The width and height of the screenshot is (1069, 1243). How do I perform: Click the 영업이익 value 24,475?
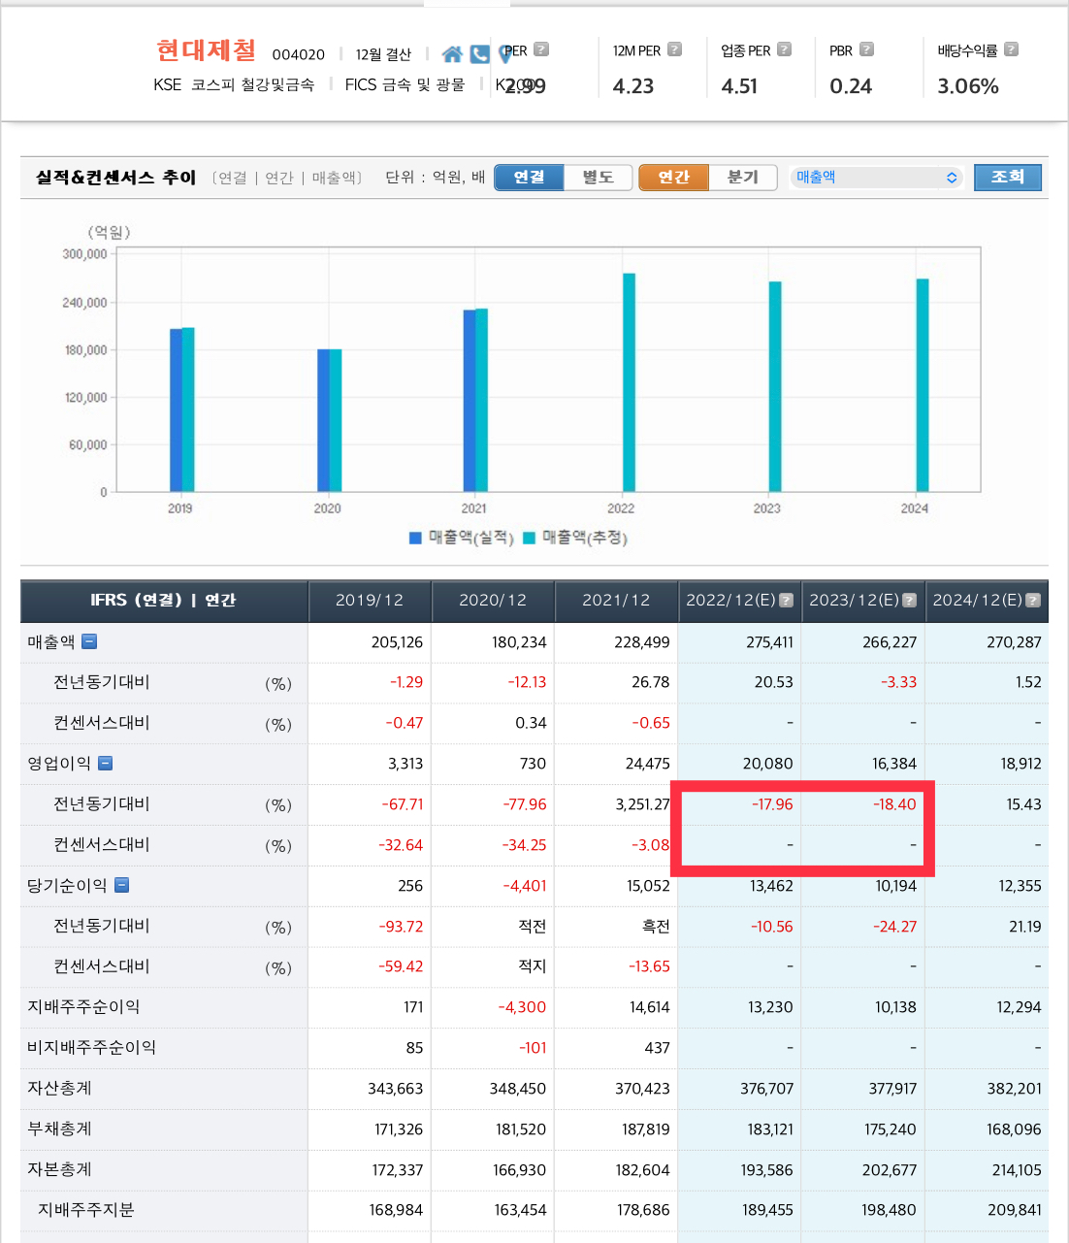(x=647, y=764)
